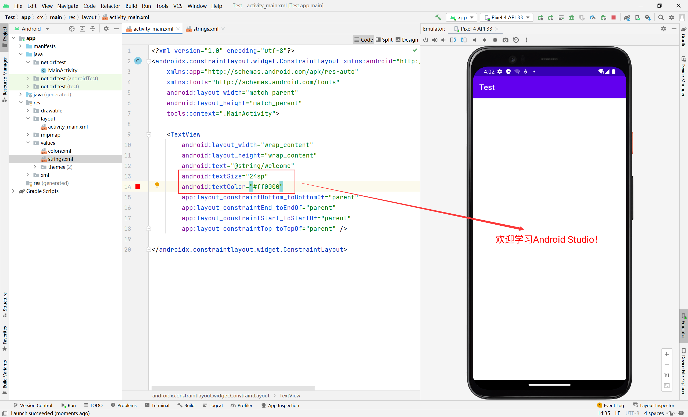Viewport: 688px width, 417px height.
Task: Open the Problems tool window
Action: [x=124, y=405]
